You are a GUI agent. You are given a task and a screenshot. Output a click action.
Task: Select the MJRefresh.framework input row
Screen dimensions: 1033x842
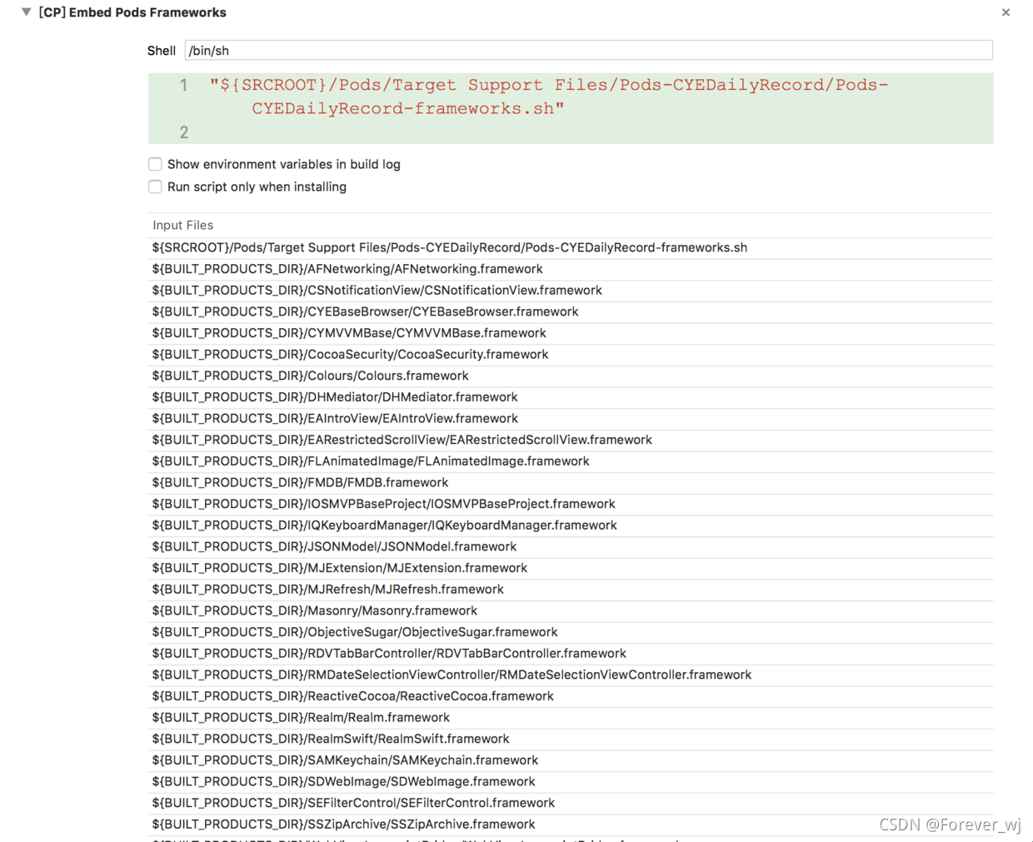click(571, 590)
